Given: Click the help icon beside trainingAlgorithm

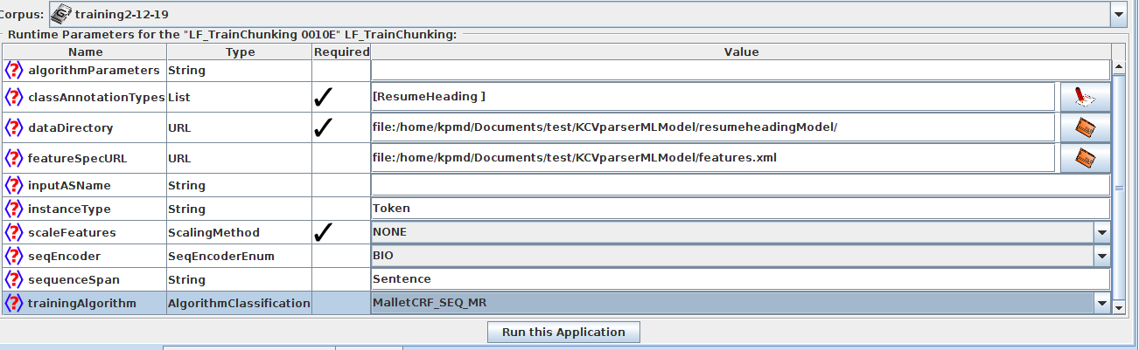Looking at the screenshot, I should point(14,303).
